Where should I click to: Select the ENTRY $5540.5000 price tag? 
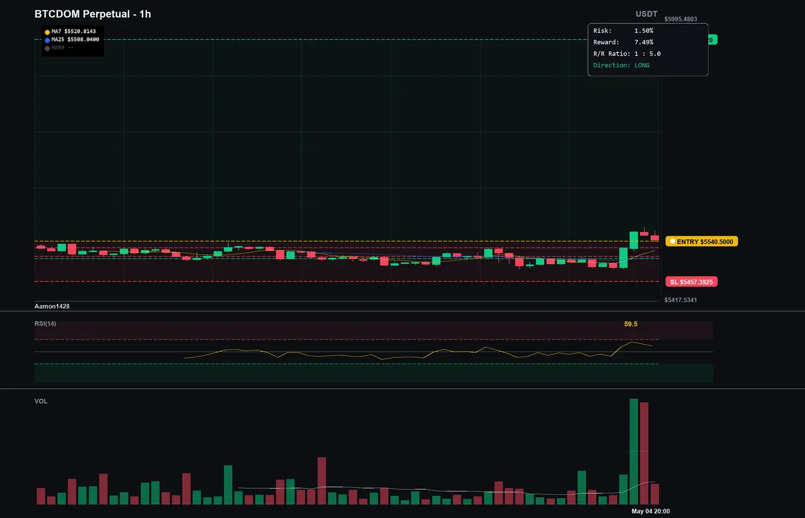pos(701,242)
